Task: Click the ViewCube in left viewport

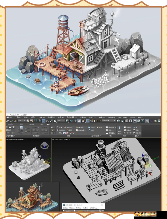Action: point(44,145)
